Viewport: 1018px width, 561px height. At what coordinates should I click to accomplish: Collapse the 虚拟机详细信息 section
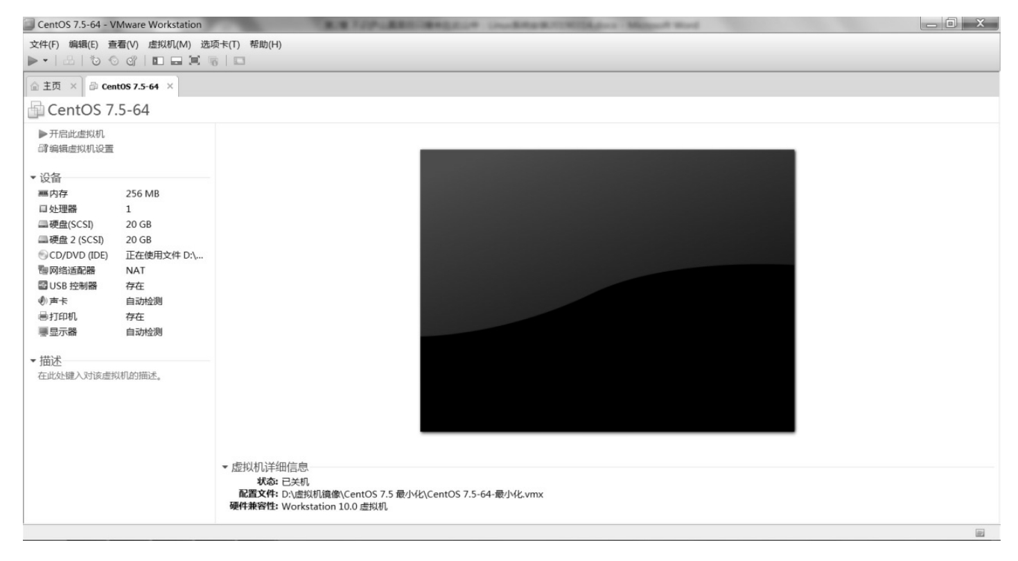coord(225,467)
